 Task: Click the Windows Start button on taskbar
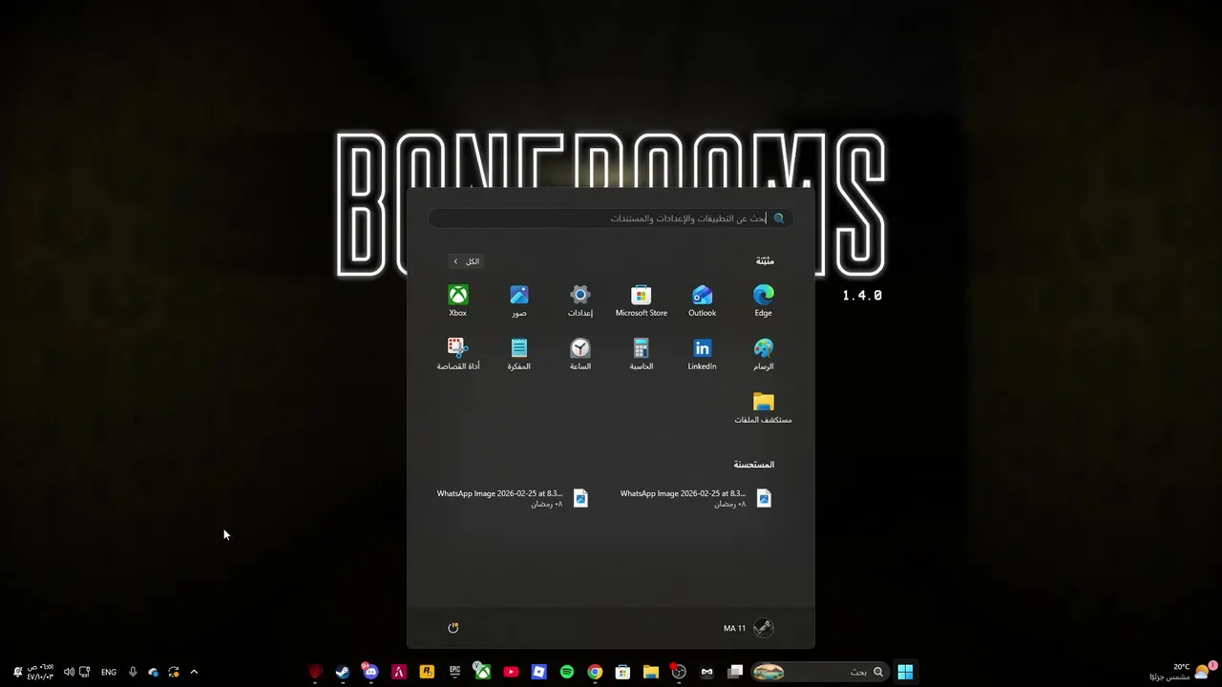tap(905, 672)
